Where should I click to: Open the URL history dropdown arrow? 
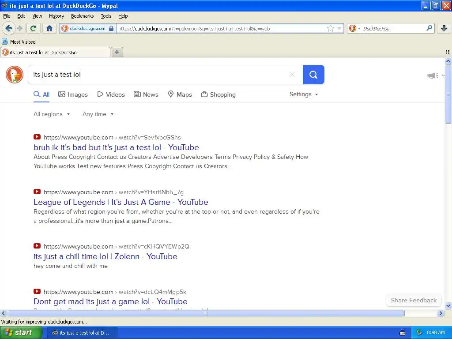click(339, 28)
